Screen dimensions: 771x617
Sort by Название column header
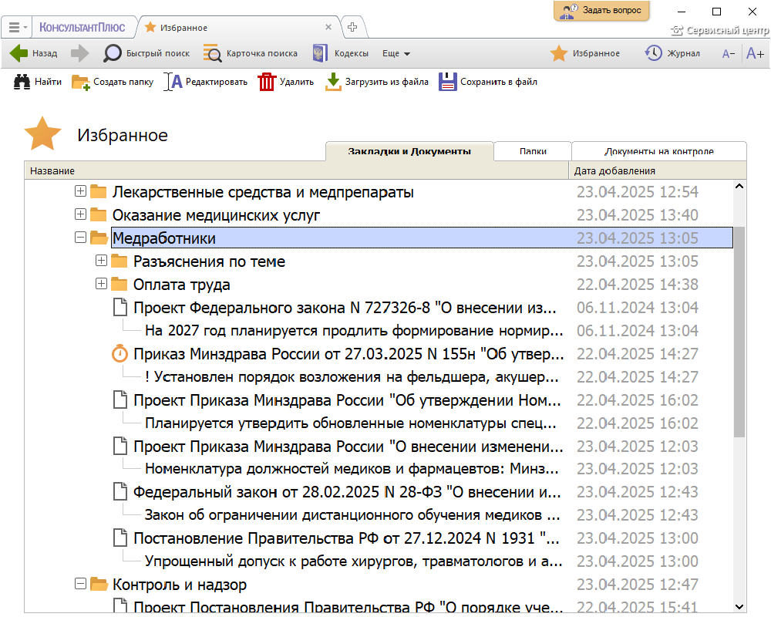tap(296, 170)
